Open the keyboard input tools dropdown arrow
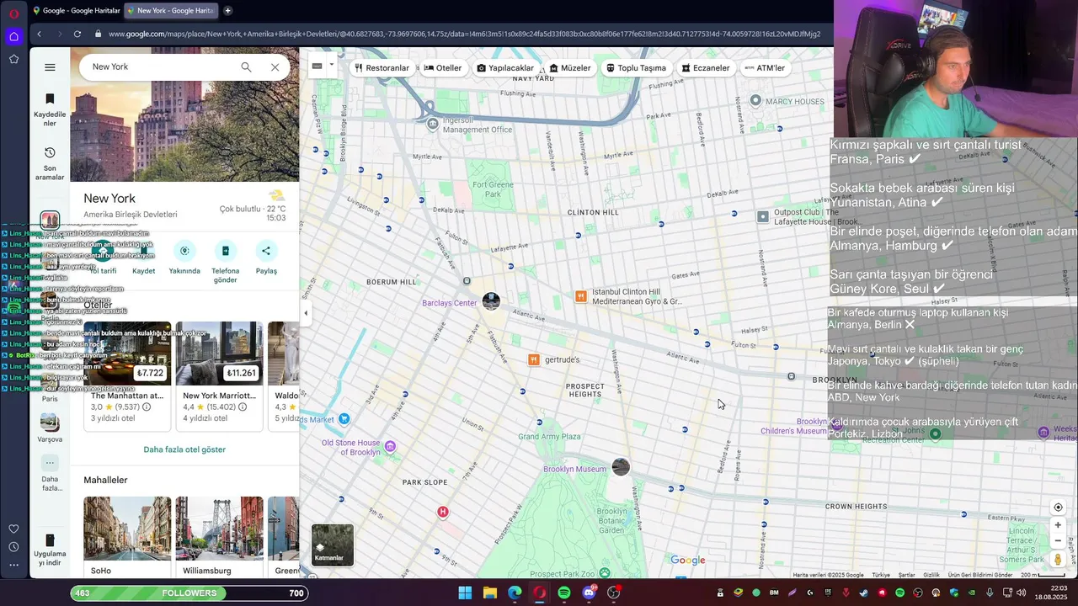1078x606 pixels. point(332,65)
